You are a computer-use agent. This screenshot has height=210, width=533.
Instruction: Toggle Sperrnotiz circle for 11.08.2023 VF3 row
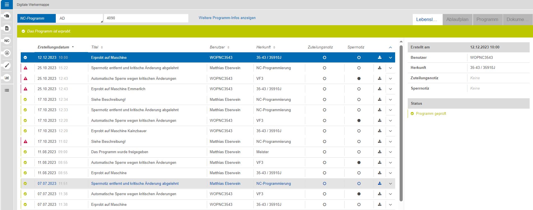tap(359, 162)
